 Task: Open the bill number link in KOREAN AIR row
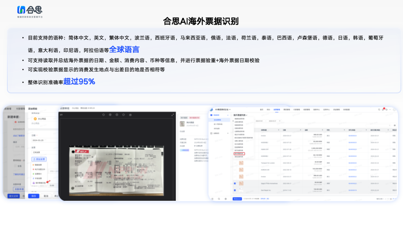tap(353, 170)
